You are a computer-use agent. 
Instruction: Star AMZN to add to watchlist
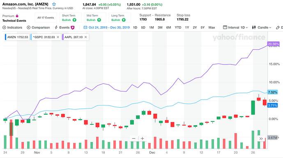point(54,4)
